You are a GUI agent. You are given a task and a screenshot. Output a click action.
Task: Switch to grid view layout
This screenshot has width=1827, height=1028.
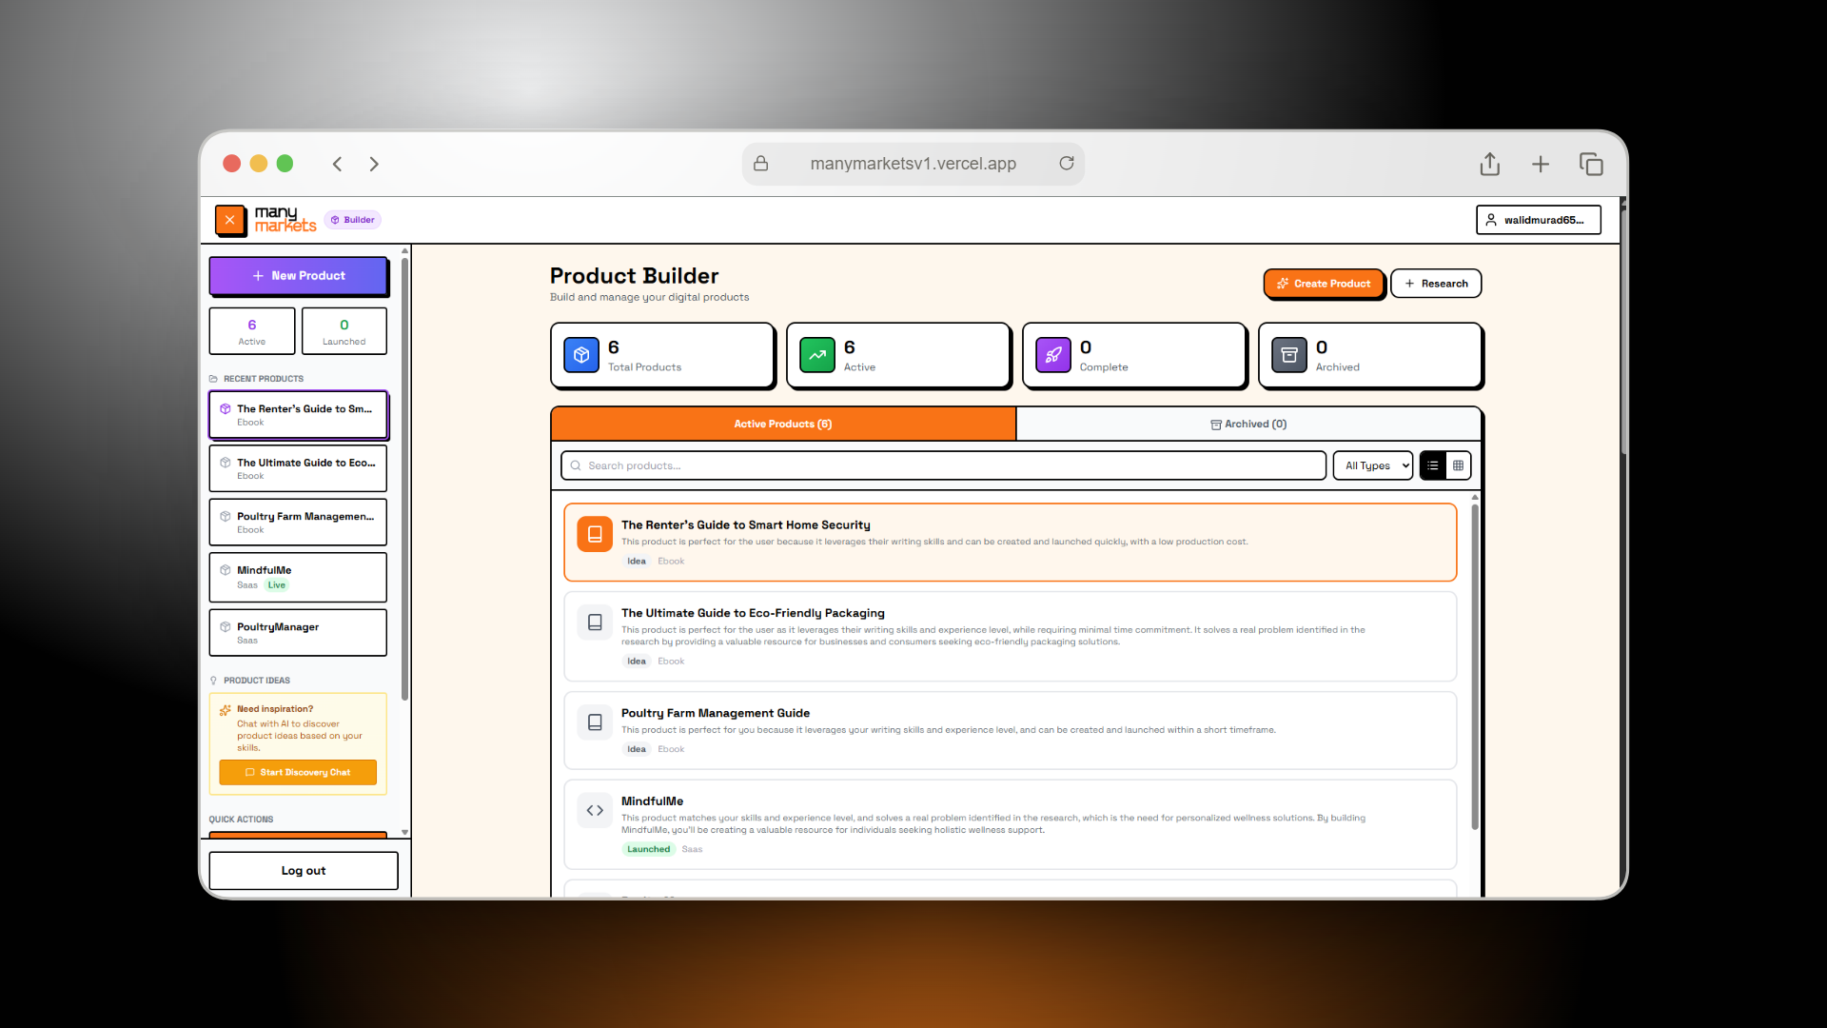[1458, 465]
